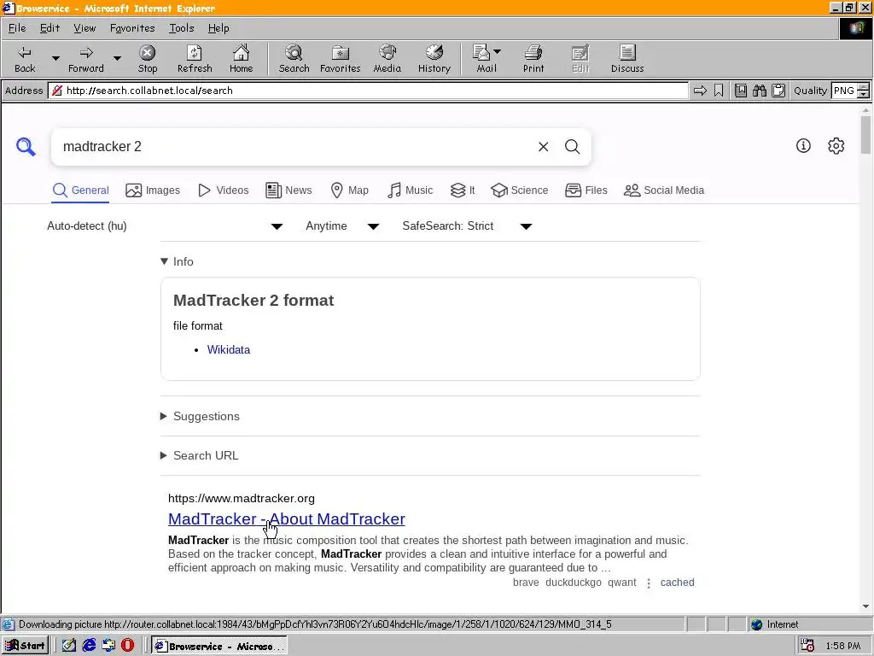The image size is (874, 656).
Task: Click the image icon left of binoculars
Action: click(740, 91)
